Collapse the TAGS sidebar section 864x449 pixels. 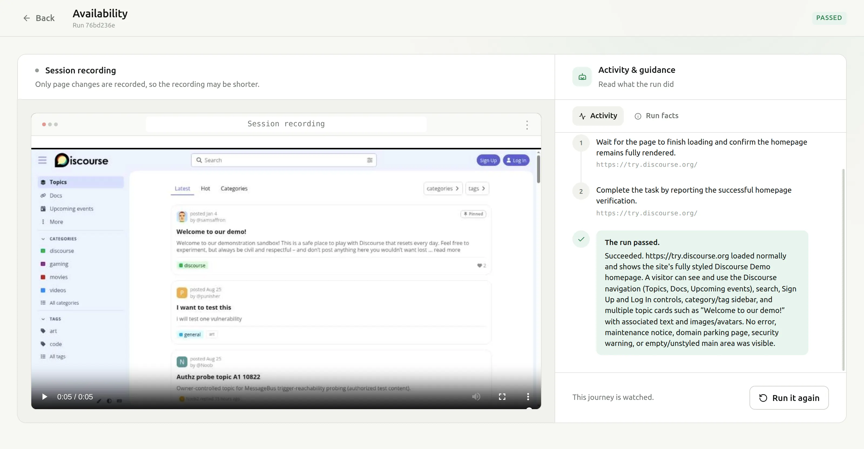tap(51, 319)
